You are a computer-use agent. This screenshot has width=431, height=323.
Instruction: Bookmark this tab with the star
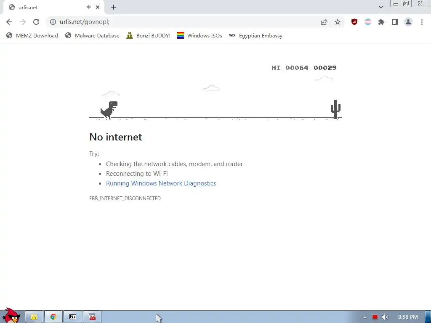pos(338,22)
